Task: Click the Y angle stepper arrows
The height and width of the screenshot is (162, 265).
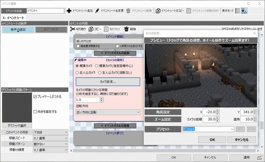Action: 255,112
